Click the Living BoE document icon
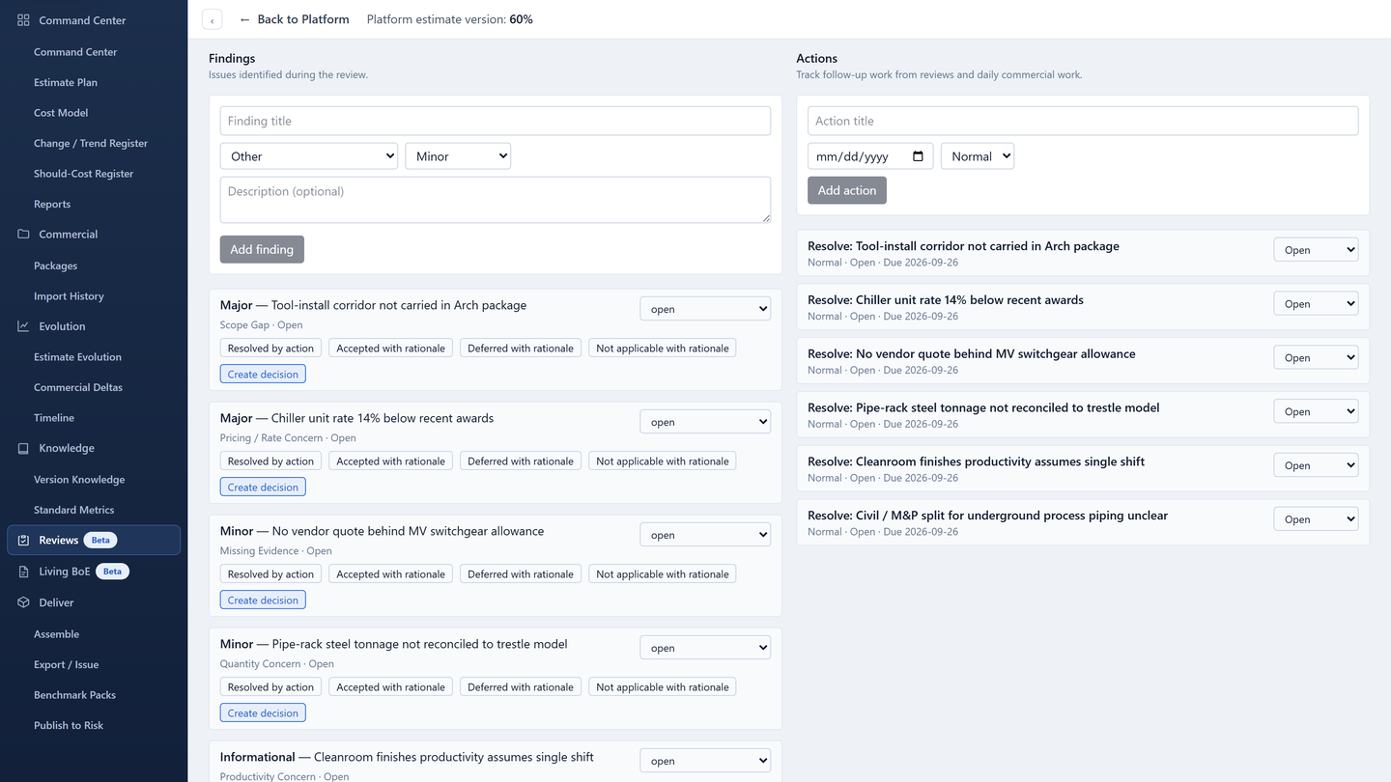 [23, 572]
